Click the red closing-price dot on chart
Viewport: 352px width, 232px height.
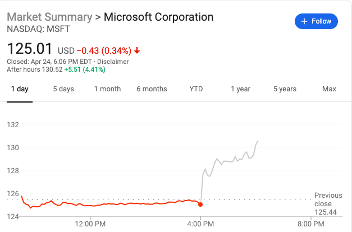[x=200, y=205]
